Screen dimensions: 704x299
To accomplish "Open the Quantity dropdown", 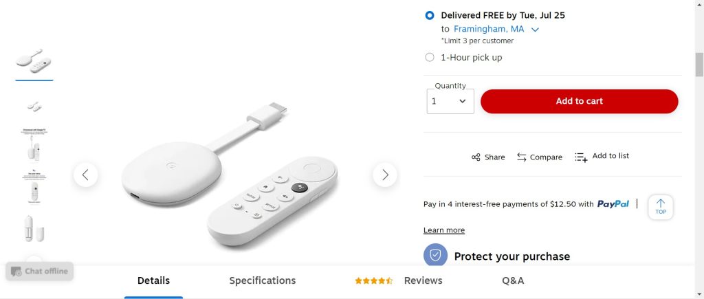I will [450, 101].
